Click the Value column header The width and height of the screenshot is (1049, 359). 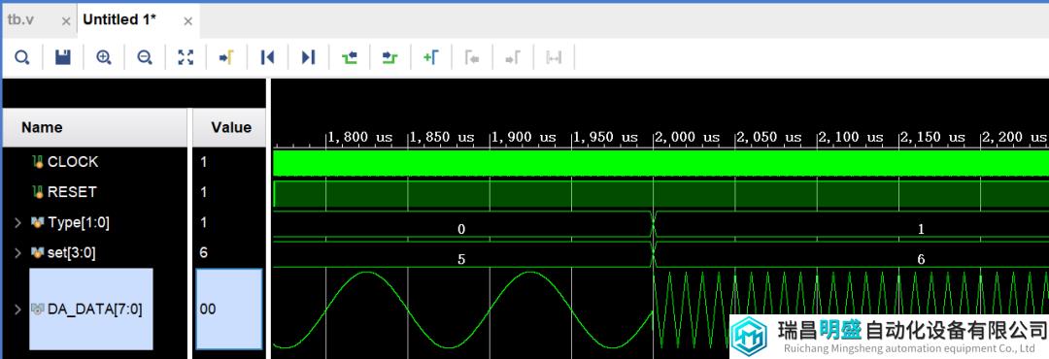[230, 127]
